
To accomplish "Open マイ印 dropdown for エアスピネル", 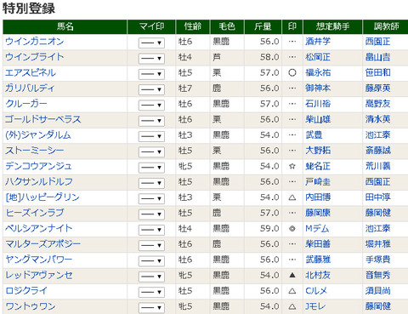I will pos(151,74).
